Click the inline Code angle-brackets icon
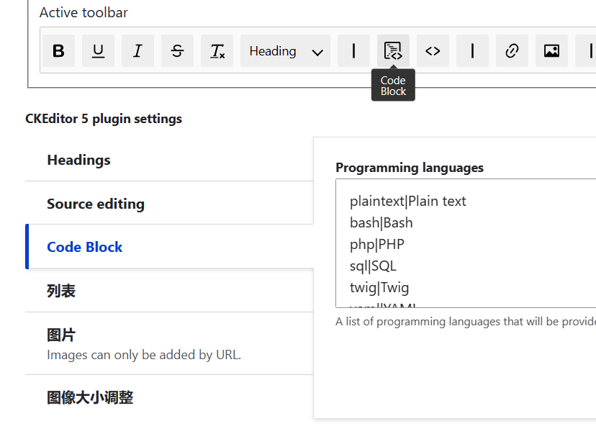Viewport: 596px width, 434px height. point(433,50)
